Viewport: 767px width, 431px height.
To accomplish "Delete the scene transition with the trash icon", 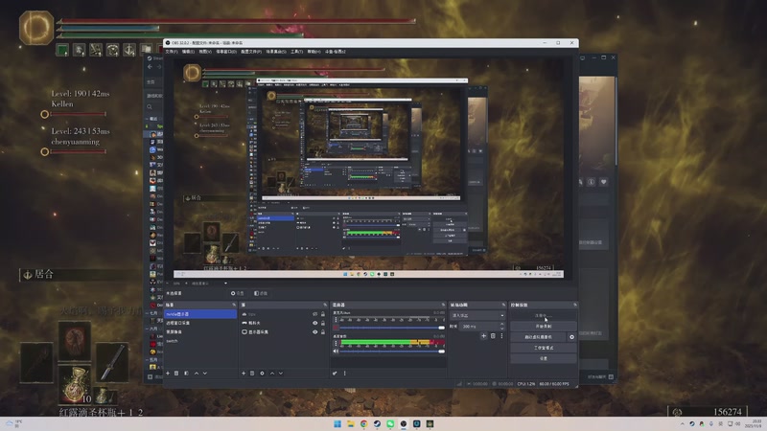I will pyautogui.click(x=494, y=336).
